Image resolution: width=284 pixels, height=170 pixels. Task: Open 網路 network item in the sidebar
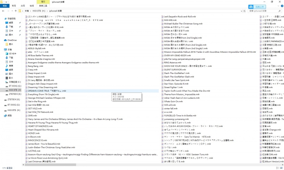coord(8,116)
